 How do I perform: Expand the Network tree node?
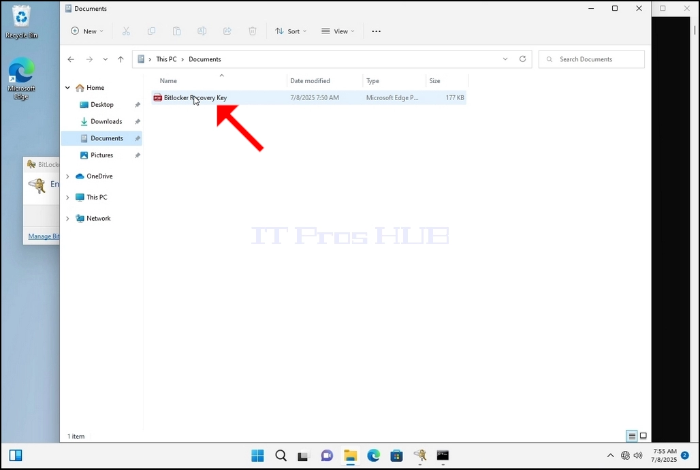coord(67,219)
